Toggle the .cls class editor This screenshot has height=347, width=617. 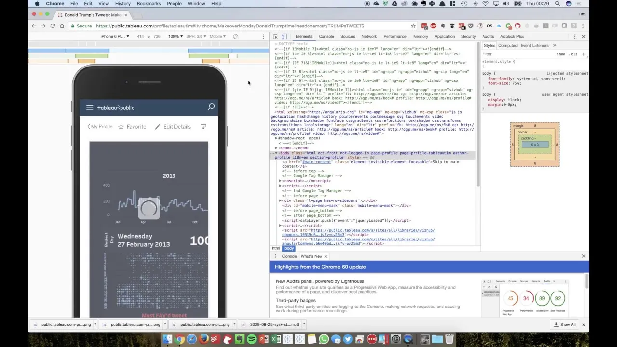point(573,54)
